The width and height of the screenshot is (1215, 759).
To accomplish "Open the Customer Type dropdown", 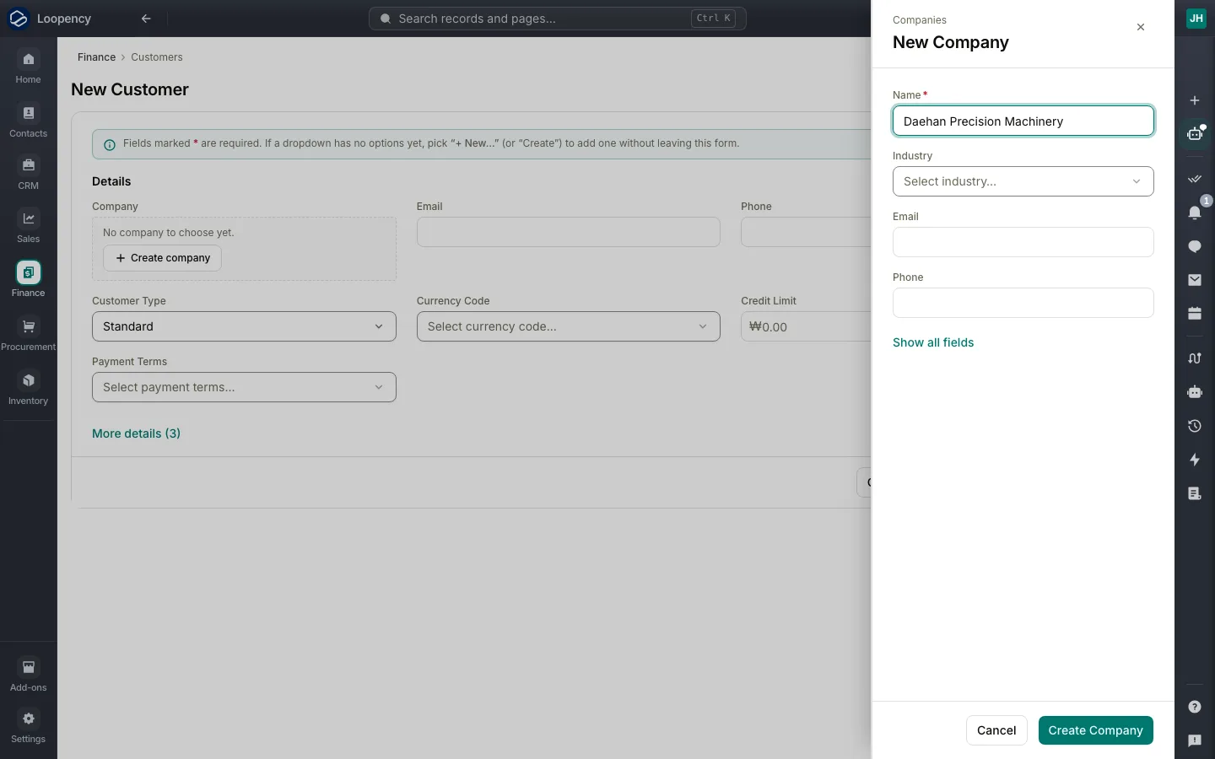I will pyautogui.click(x=244, y=326).
